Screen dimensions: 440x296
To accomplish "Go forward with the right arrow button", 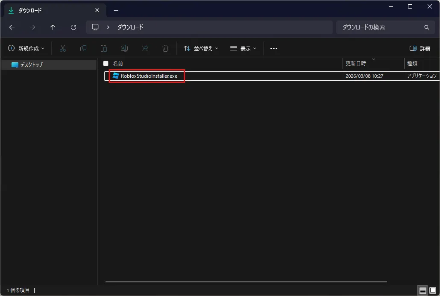I will tap(32, 27).
